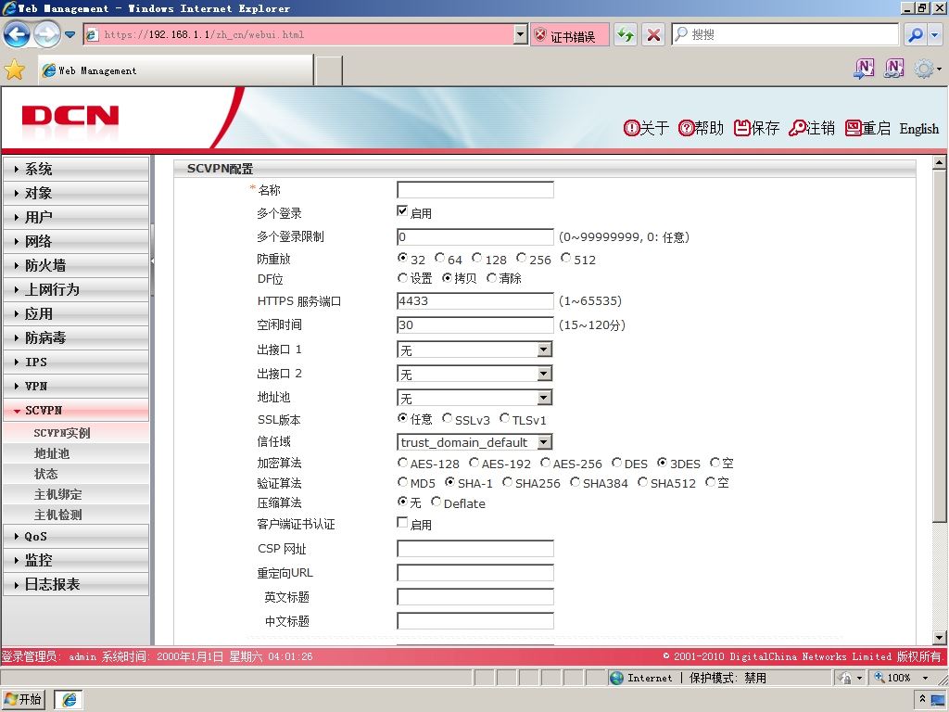Open the SCVPN实例 submenu item
Viewport: 949px width, 712px height.
(76, 432)
